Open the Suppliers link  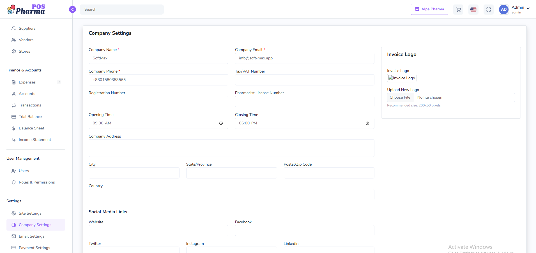(x=27, y=28)
